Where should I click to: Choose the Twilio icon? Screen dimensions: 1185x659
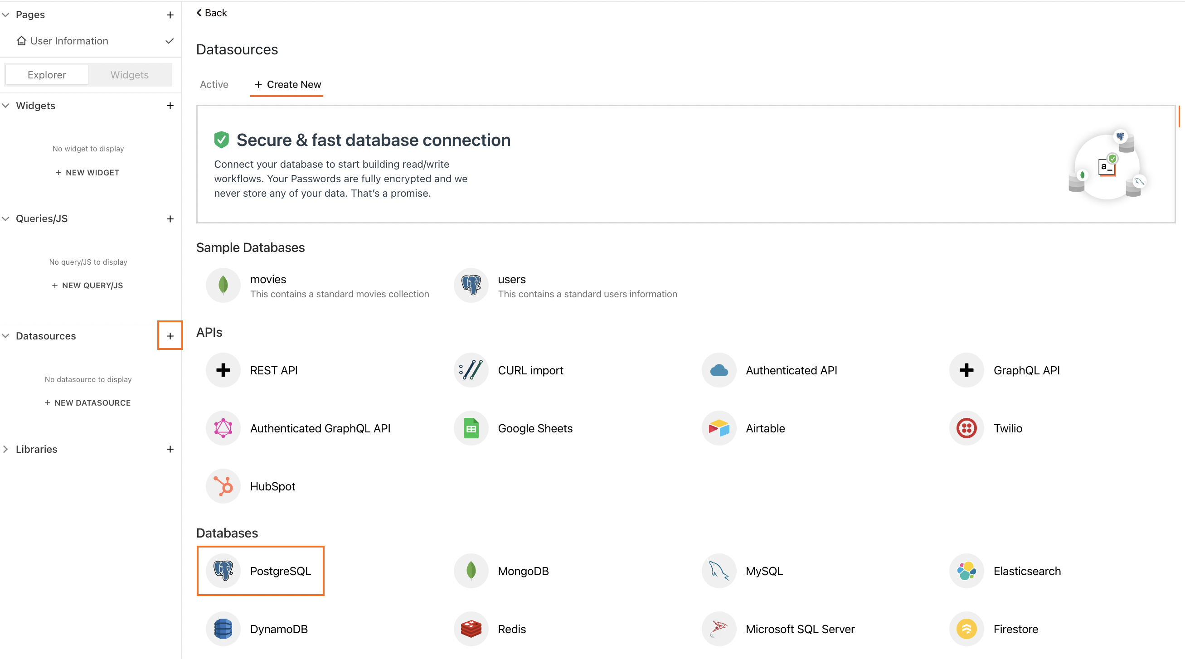(966, 428)
